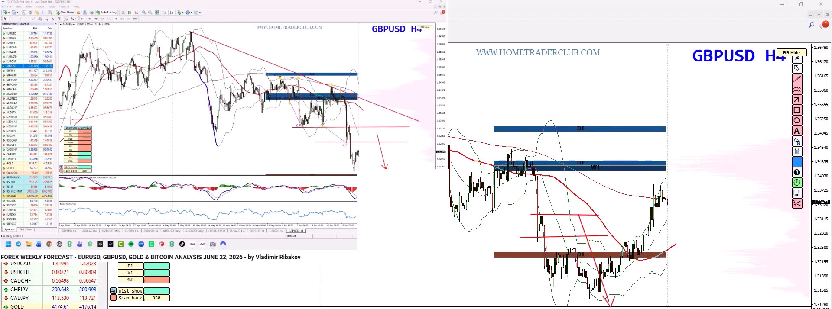The image size is (832, 309).
Task: Select the arrow drawing tool in right palette
Action: click(x=797, y=100)
